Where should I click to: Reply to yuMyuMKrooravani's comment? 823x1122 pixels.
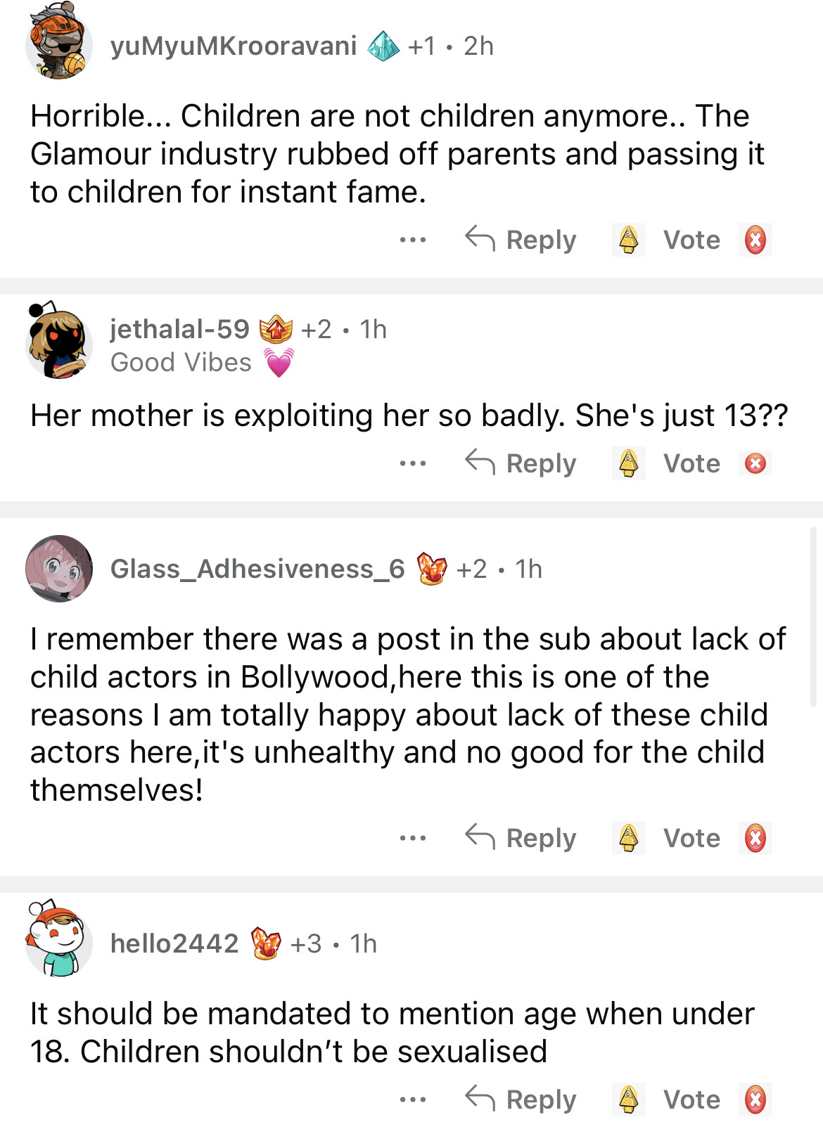tap(521, 240)
